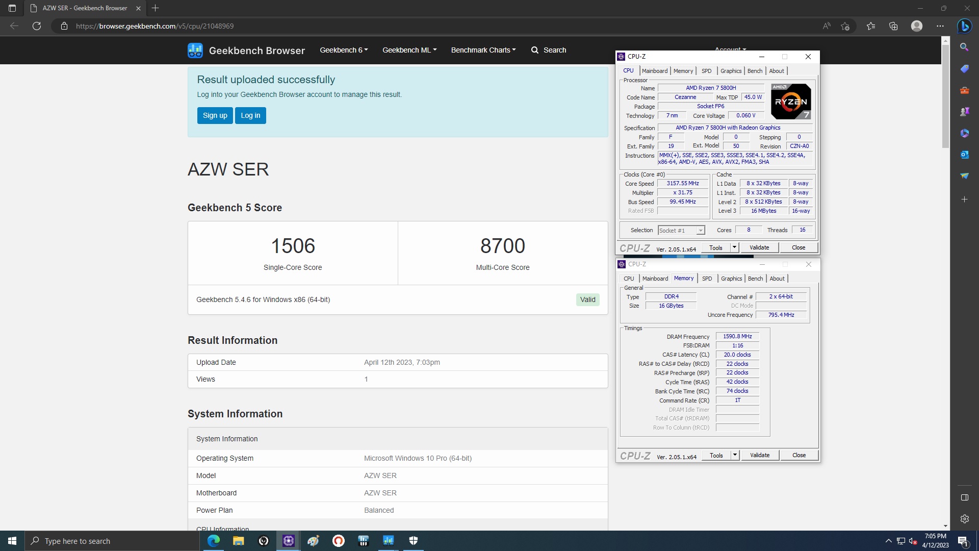Expand Geekbench 6 dropdown menu
The width and height of the screenshot is (979, 551).
pos(344,50)
